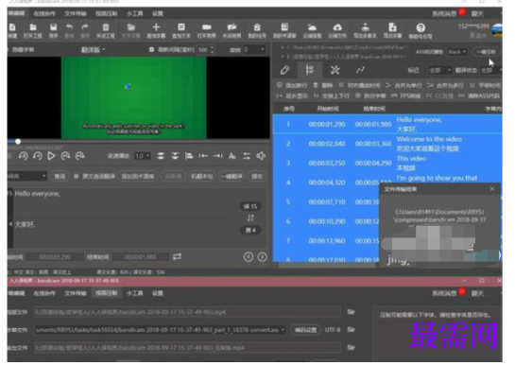Select subtitle row 2 Welcome to the video

(387, 144)
